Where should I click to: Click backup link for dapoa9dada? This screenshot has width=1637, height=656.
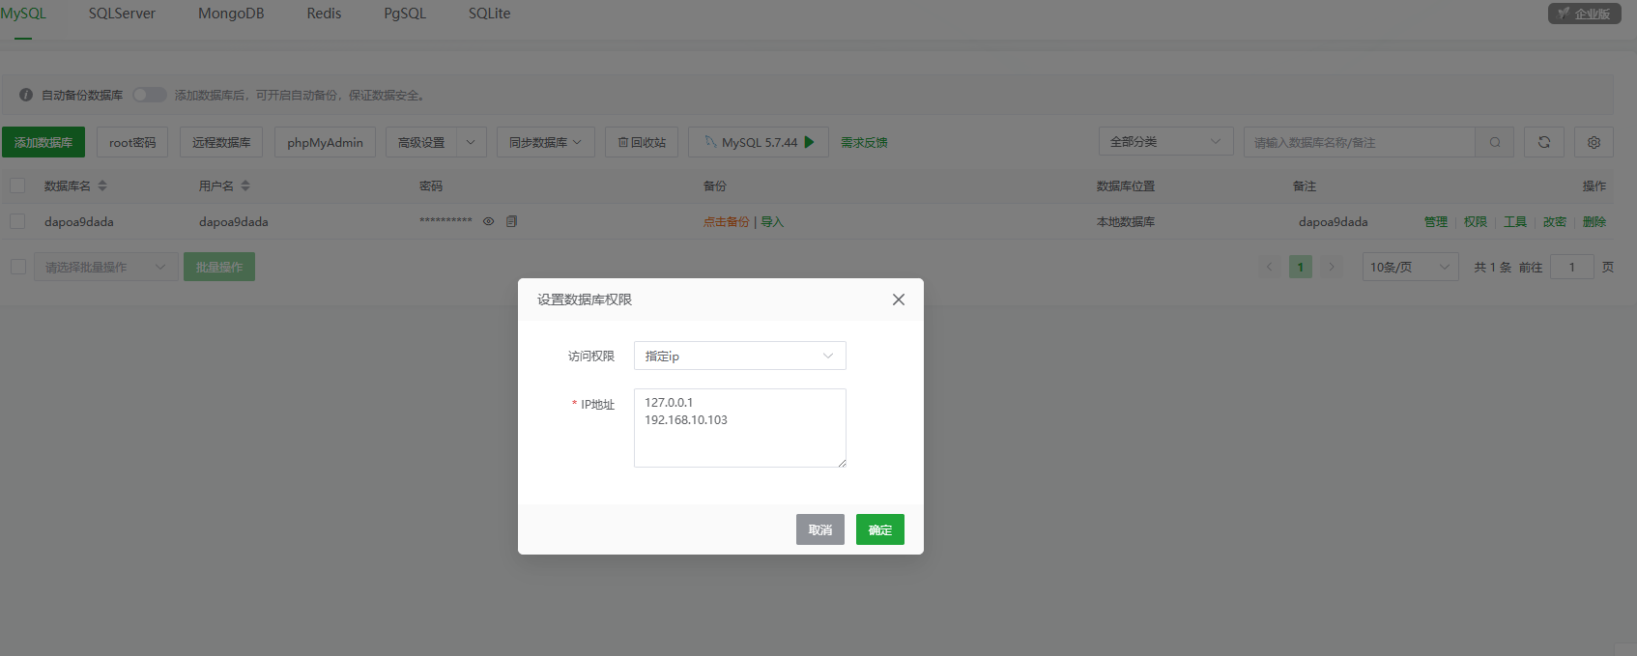(x=726, y=221)
